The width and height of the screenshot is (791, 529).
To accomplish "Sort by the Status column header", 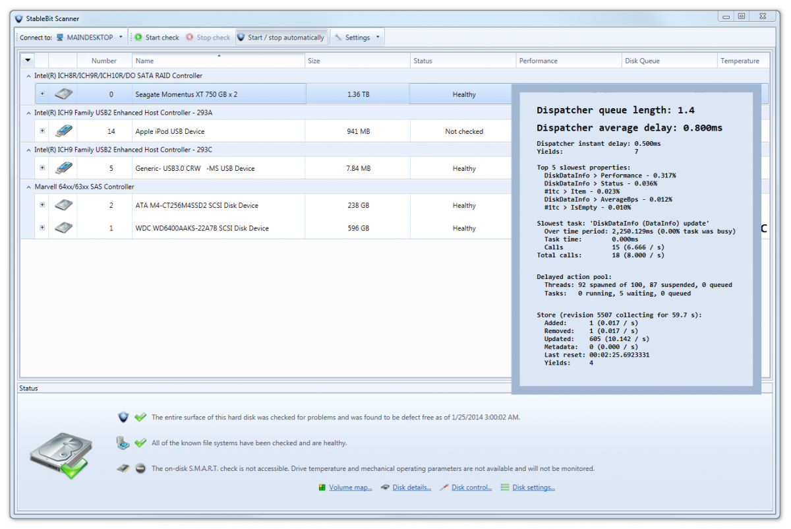I will pyautogui.click(x=463, y=61).
